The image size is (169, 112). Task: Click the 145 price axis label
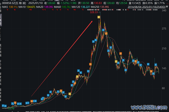click(x=164, y=68)
